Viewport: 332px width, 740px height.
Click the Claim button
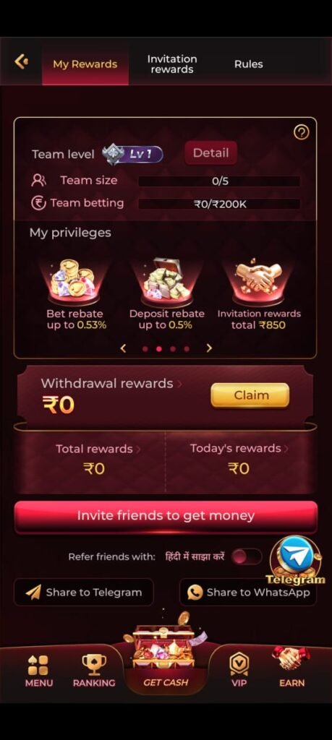click(250, 395)
